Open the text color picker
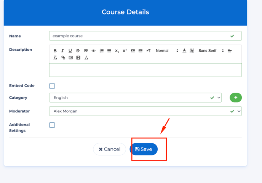 184,51
